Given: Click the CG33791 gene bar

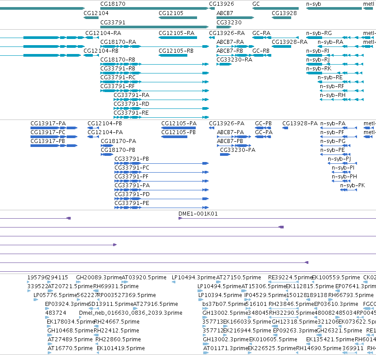Looking at the screenshot, I should 155,27.
